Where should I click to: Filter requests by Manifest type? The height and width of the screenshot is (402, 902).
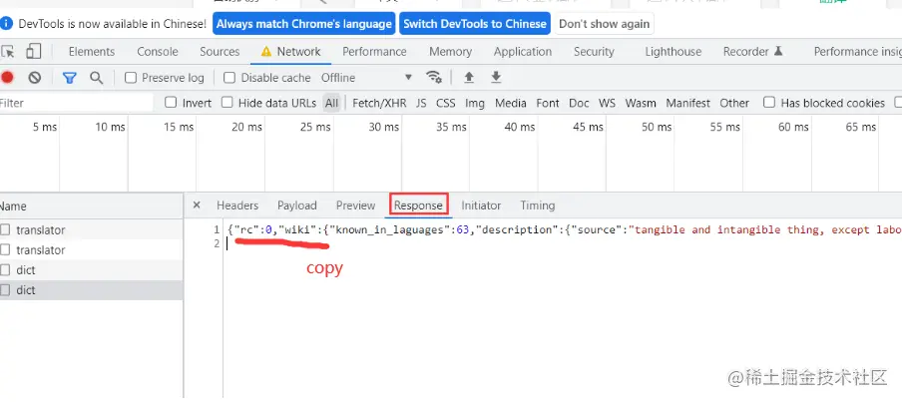pos(688,103)
